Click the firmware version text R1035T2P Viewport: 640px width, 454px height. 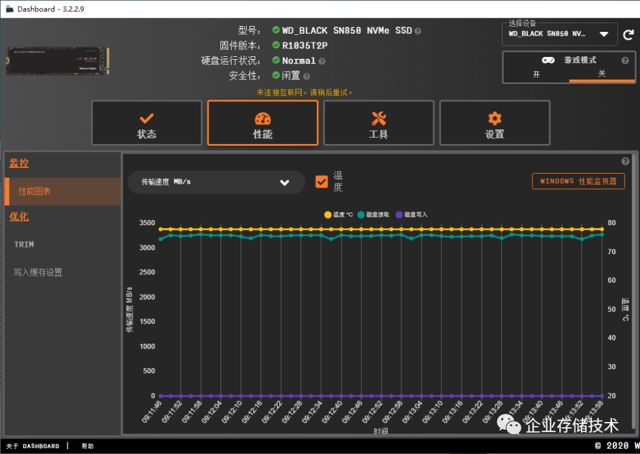[305, 45]
